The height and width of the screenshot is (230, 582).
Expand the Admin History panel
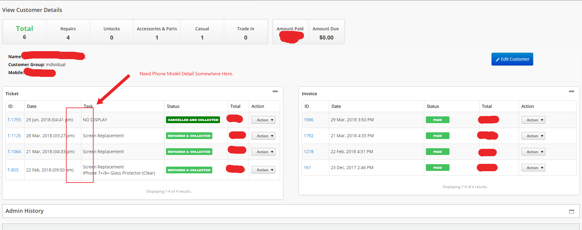coord(571,211)
